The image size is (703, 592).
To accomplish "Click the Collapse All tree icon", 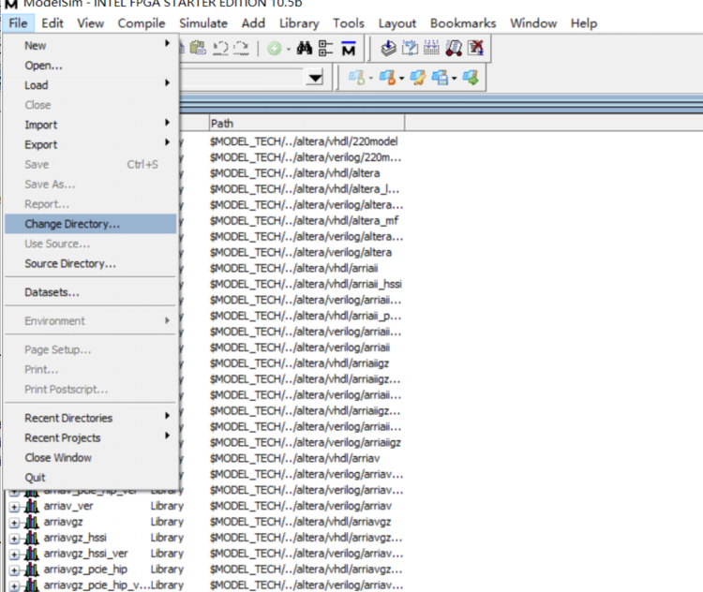I will [x=325, y=48].
